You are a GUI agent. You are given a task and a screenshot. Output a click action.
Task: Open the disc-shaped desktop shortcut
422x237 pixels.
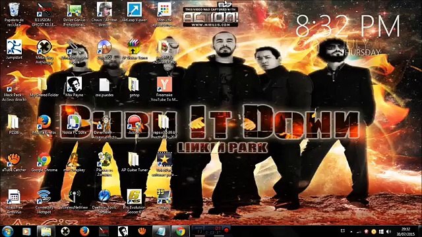tap(104, 50)
